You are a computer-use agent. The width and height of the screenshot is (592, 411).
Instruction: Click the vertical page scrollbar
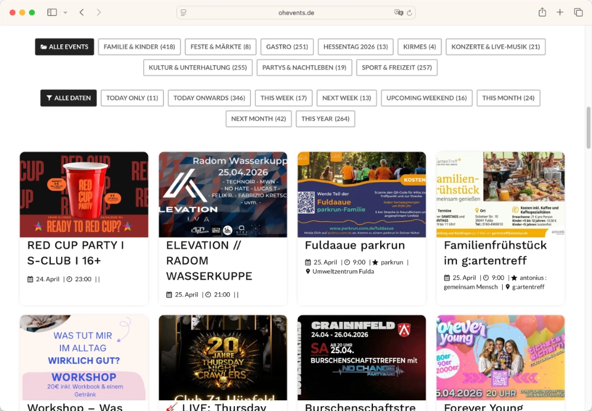click(588, 127)
